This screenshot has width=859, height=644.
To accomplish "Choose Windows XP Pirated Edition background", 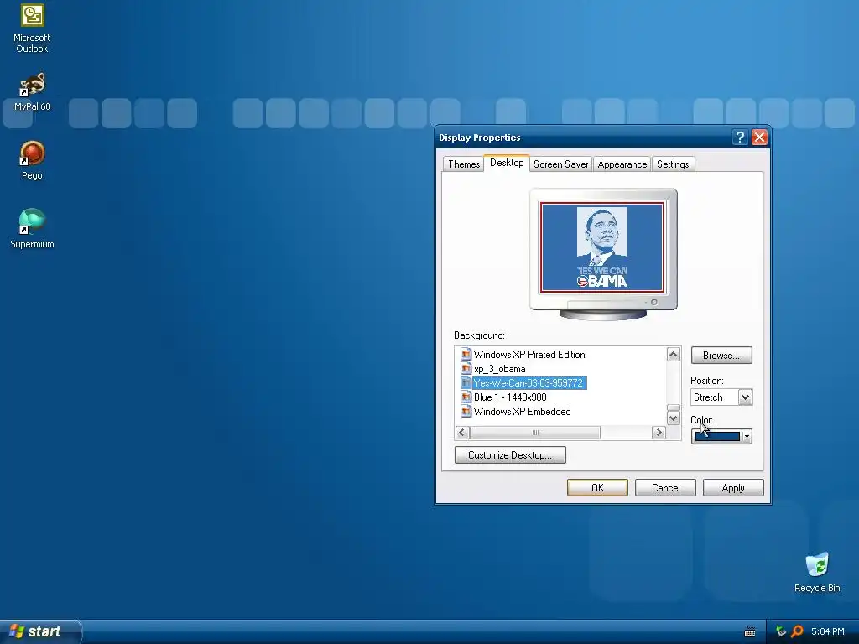I will (529, 355).
